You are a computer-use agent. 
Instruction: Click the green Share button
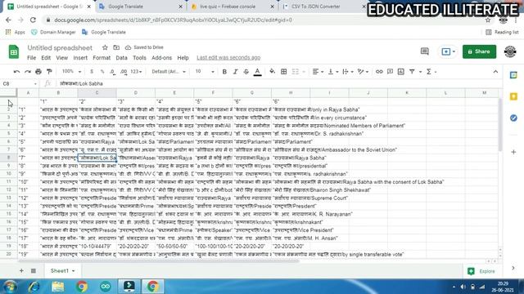[x=479, y=51]
